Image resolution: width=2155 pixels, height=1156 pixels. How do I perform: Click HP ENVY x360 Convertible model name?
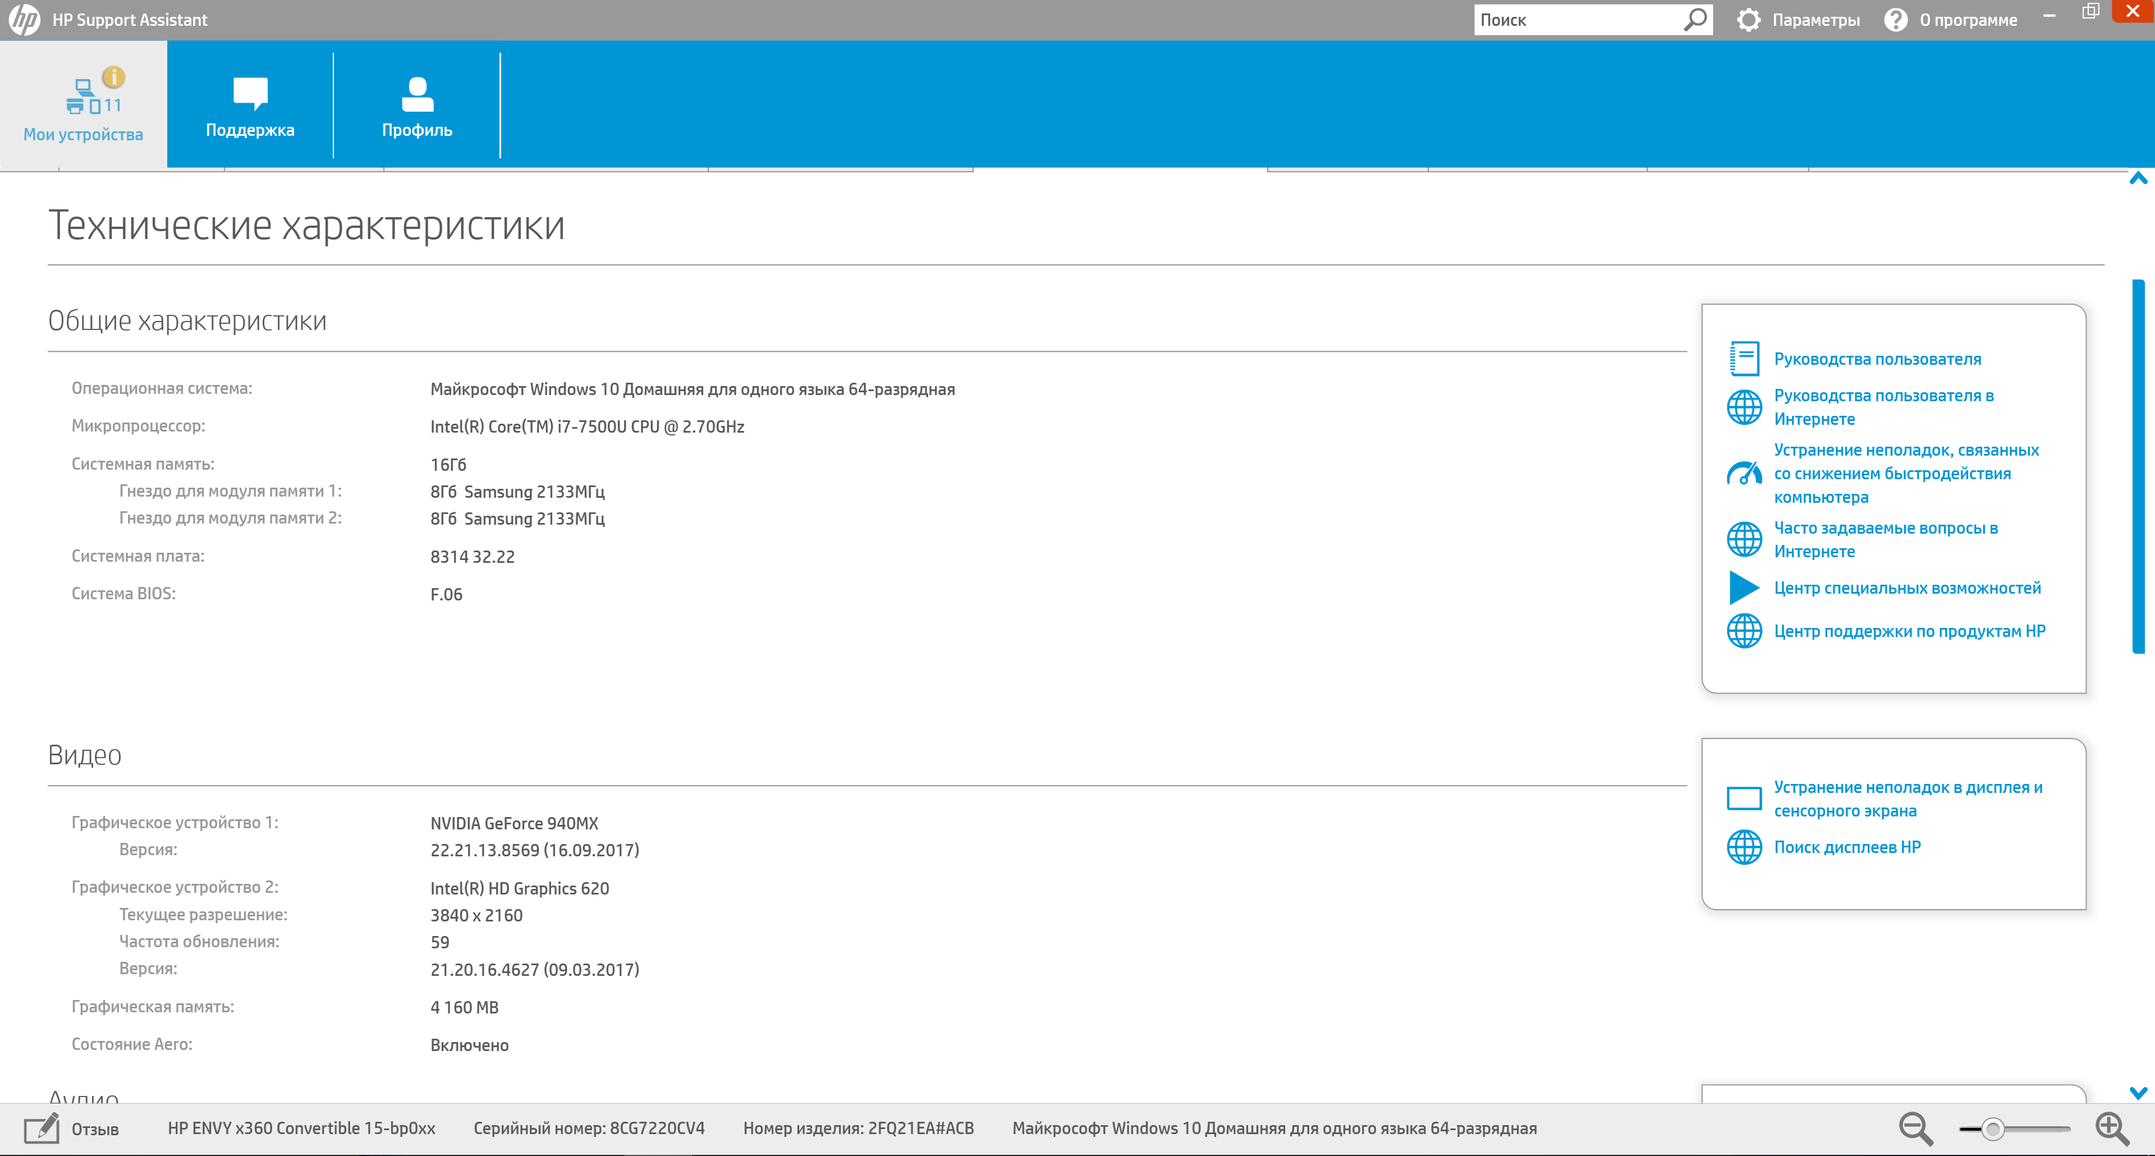tap(302, 1129)
